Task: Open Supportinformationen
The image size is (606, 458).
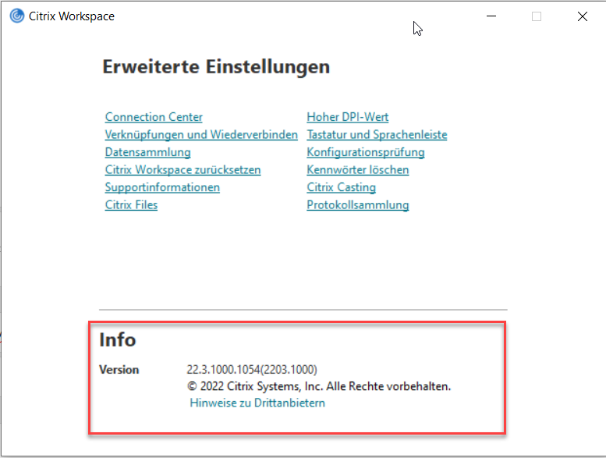Action: click(x=162, y=187)
